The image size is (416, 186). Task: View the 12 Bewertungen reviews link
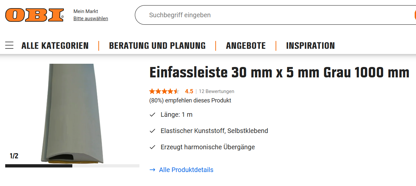[216, 91]
